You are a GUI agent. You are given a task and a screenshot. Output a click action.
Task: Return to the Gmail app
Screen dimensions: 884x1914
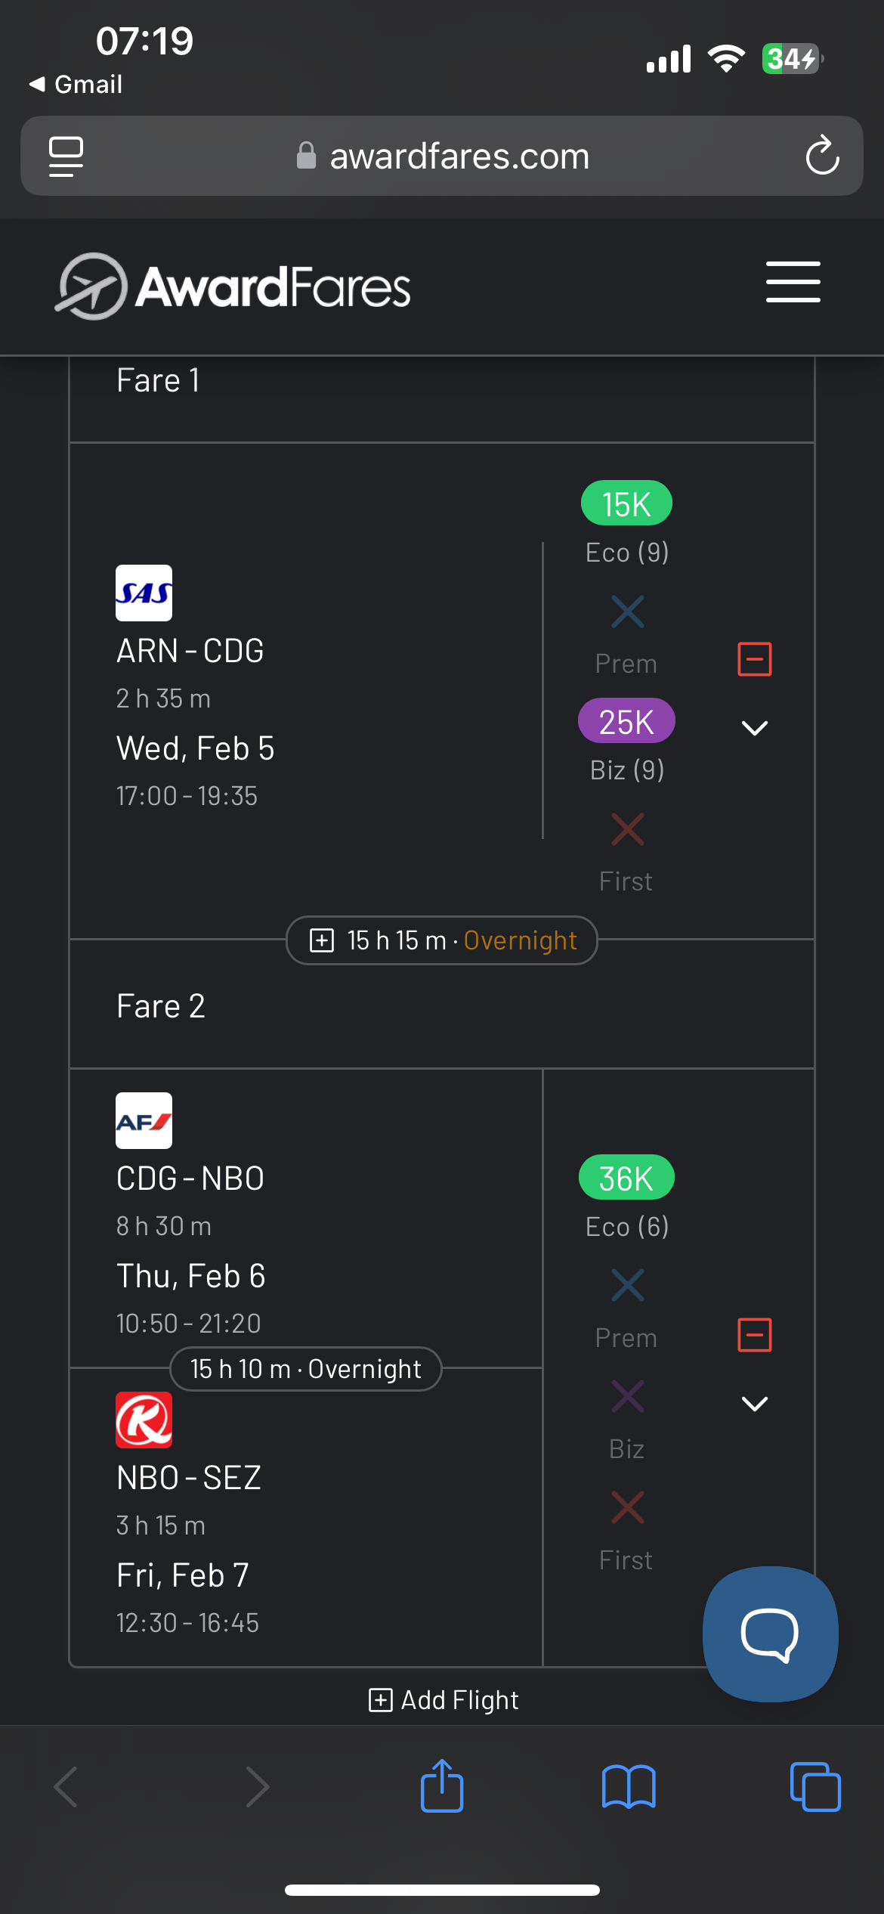(76, 84)
